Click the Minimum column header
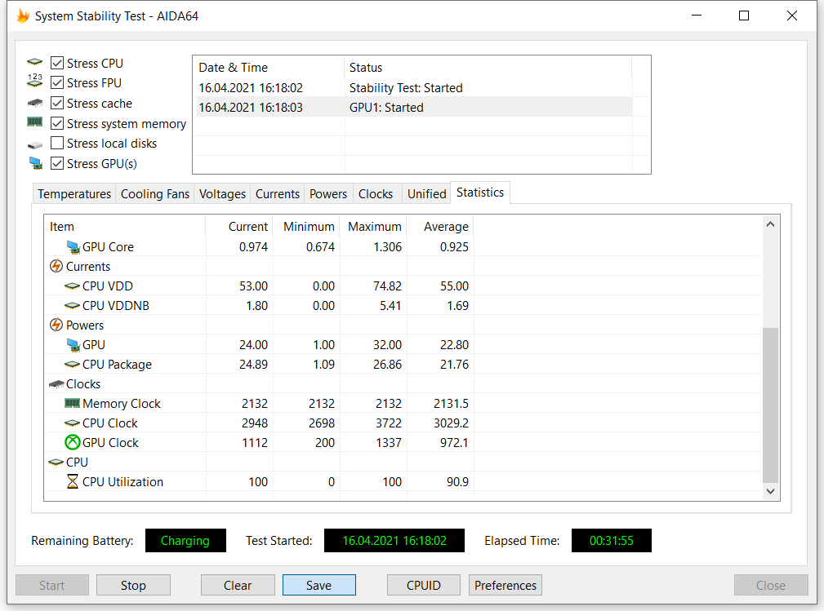The width and height of the screenshot is (824, 611). pos(306,227)
